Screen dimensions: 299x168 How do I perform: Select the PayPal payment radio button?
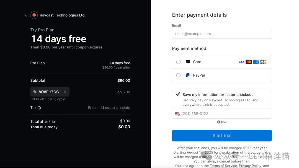[178, 75]
